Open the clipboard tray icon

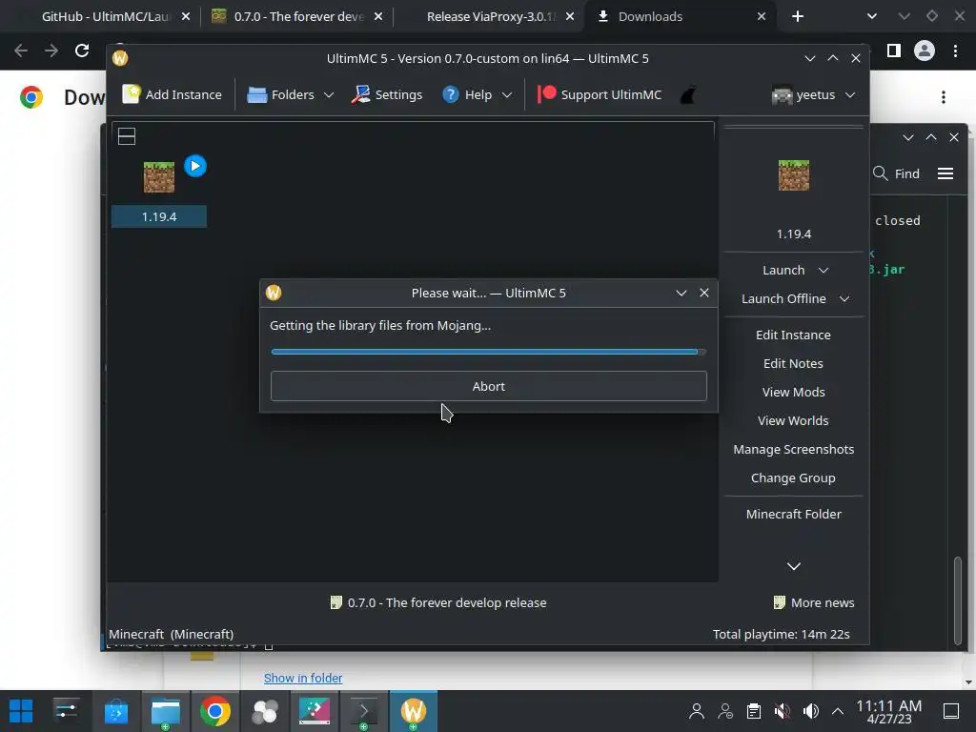[x=754, y=711]
